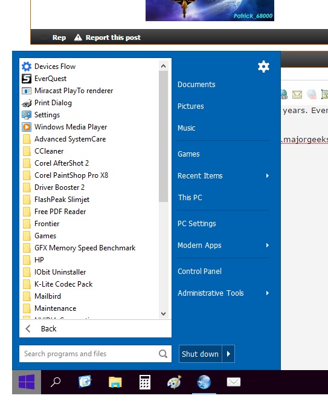Switch to the globe browser taskbar icon

(204, 382)
